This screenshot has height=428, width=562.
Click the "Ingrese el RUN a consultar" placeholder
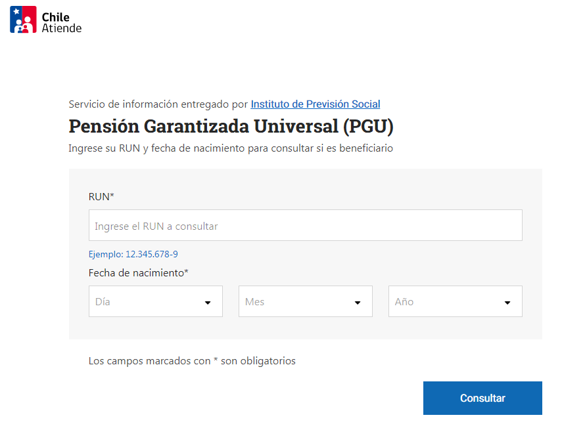click(x=156, y=226)
